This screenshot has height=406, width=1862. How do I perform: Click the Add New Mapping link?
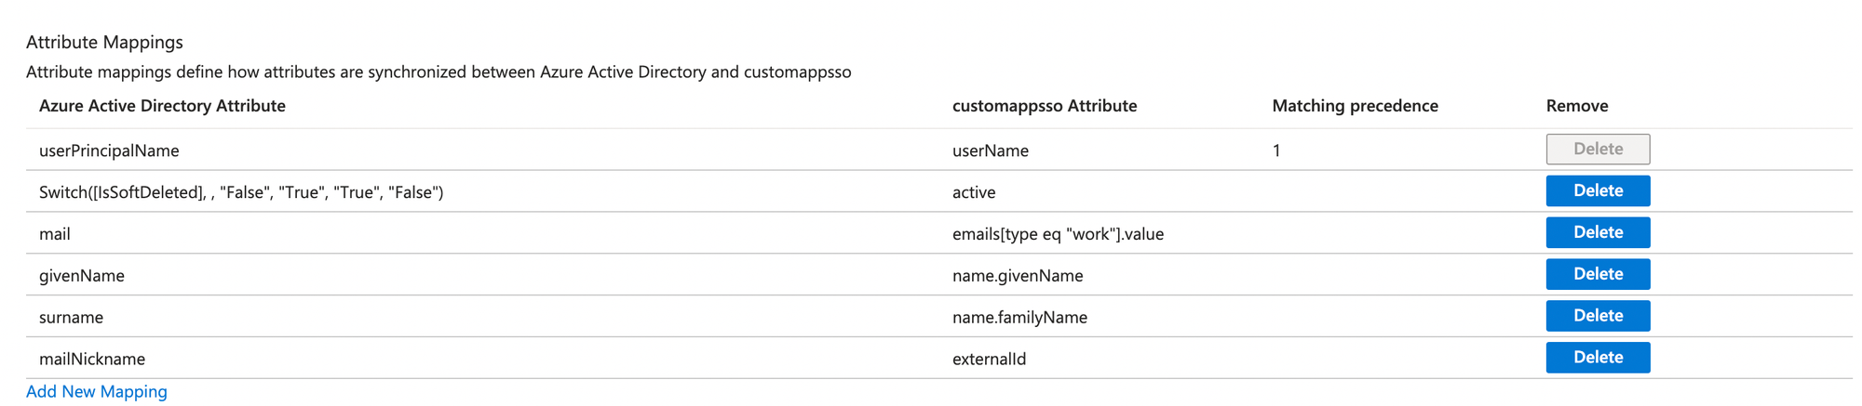[97, 391]
